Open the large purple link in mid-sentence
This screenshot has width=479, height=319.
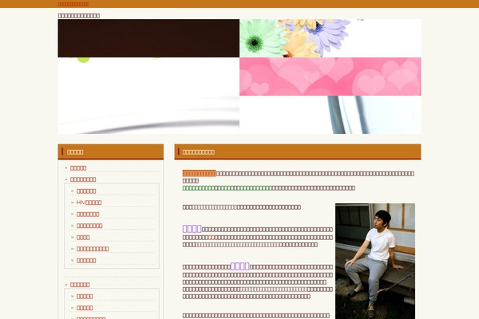pos(239,266)
